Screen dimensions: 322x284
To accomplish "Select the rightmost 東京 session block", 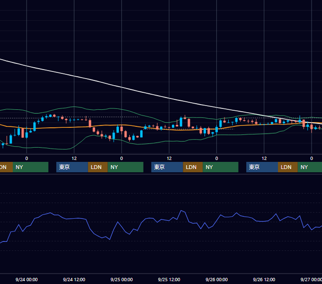I will tap(262, 167).
